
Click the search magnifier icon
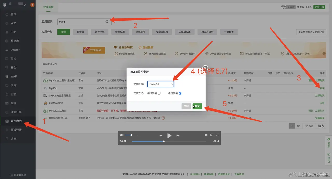point(107,22)
